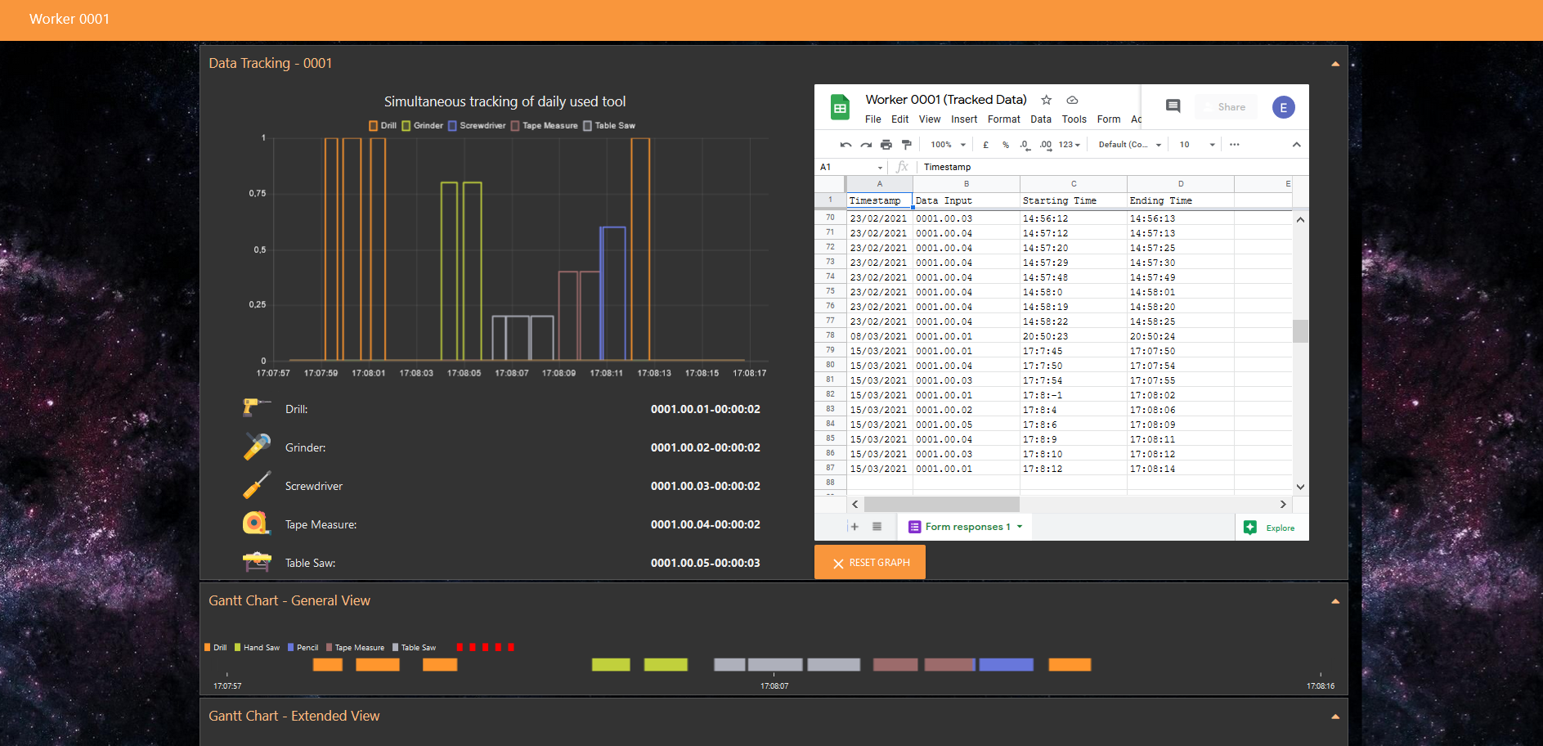Viewport: 1543px width, 746px height.
Task: Select the Data Input header cell
Action: point(967,200)
